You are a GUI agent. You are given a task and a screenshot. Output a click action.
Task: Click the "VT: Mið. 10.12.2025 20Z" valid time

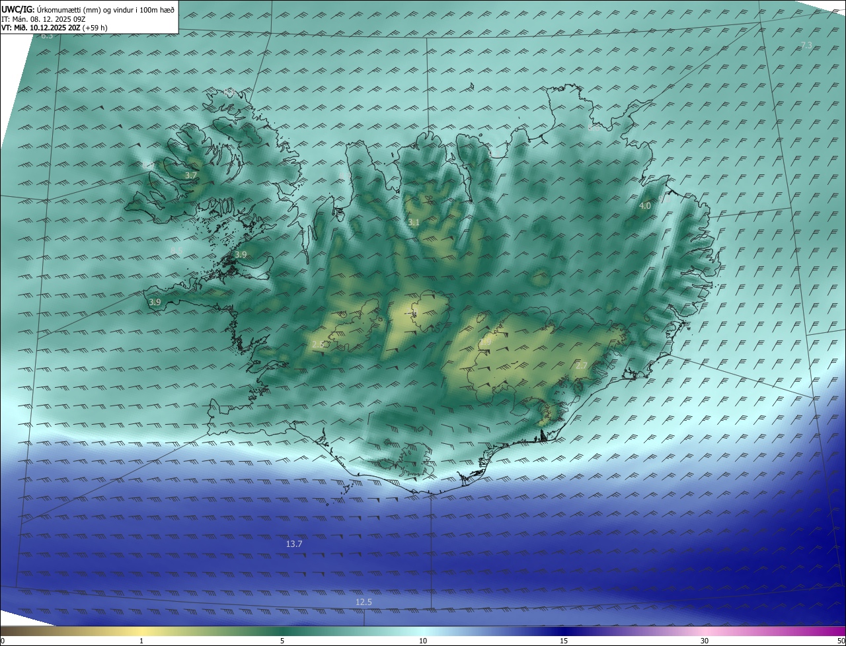[x=40, y=28]
